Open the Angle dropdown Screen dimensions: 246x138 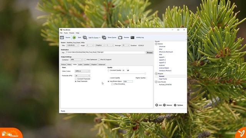pos(90,45)
